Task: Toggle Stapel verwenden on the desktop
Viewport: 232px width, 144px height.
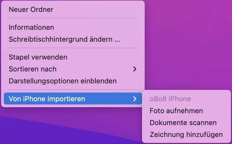Action: [73, 57]
